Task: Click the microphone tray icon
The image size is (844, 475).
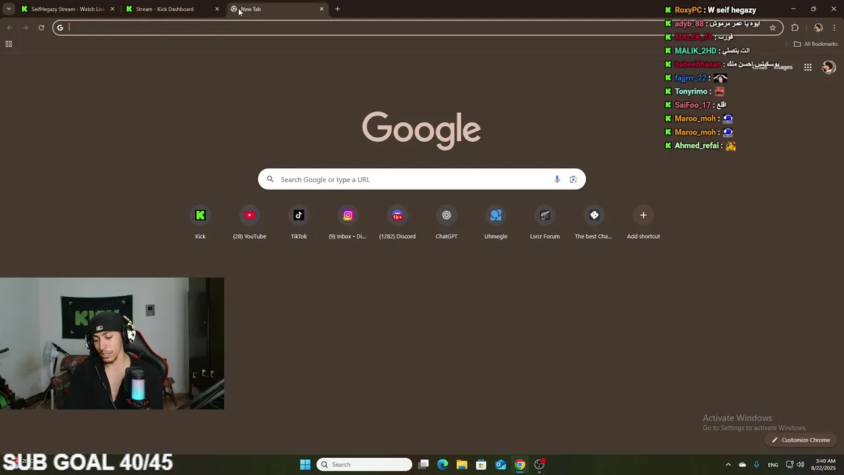Action: click(756, 464)
